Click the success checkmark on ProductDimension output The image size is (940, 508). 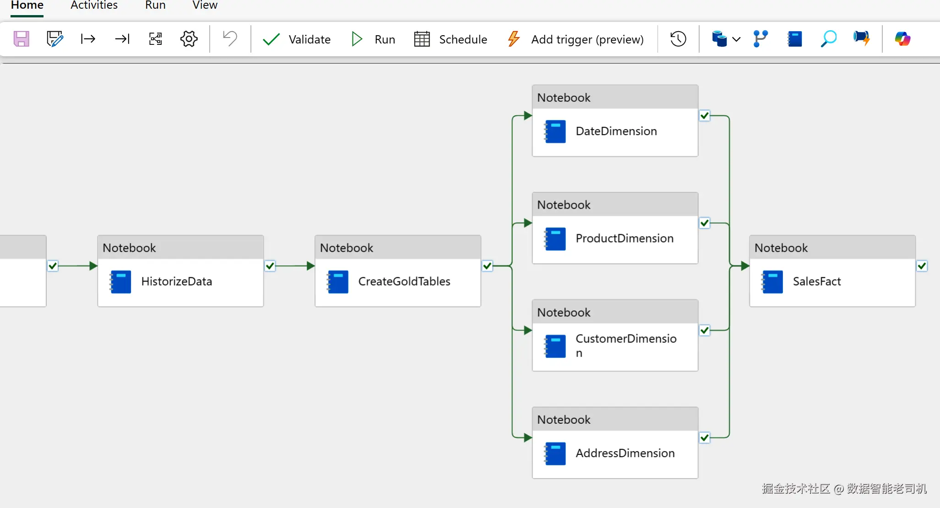[x=705, y=223]
